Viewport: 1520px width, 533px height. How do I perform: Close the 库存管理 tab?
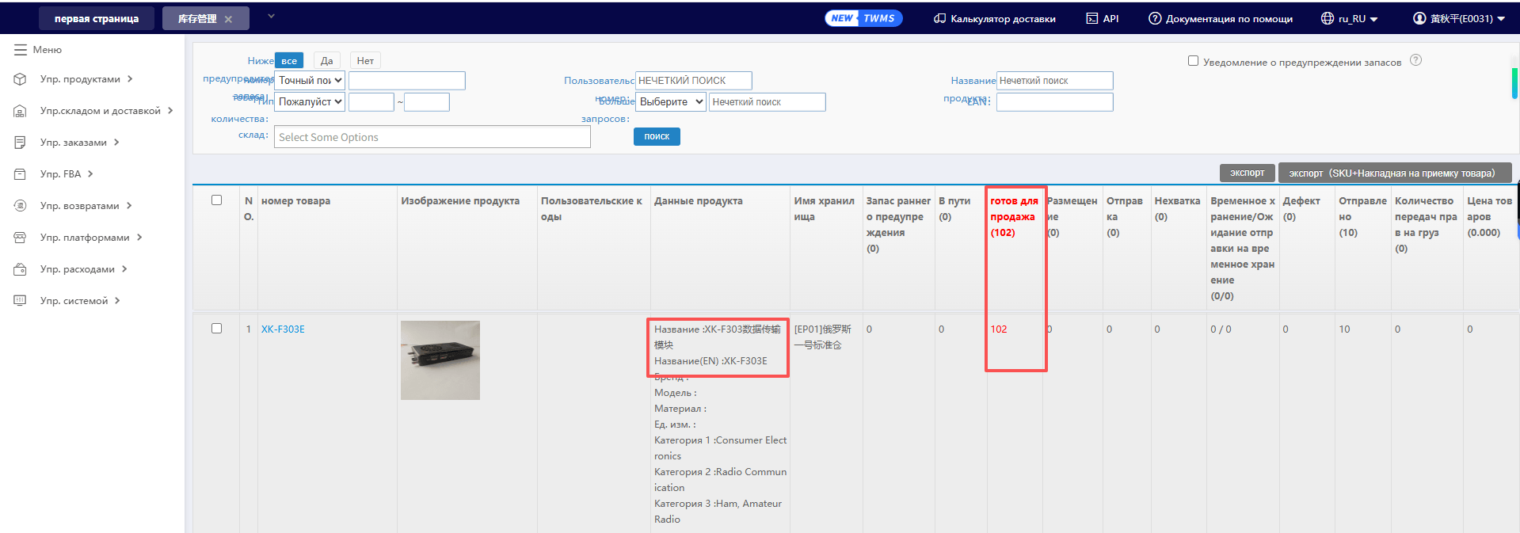pos(228,19)
